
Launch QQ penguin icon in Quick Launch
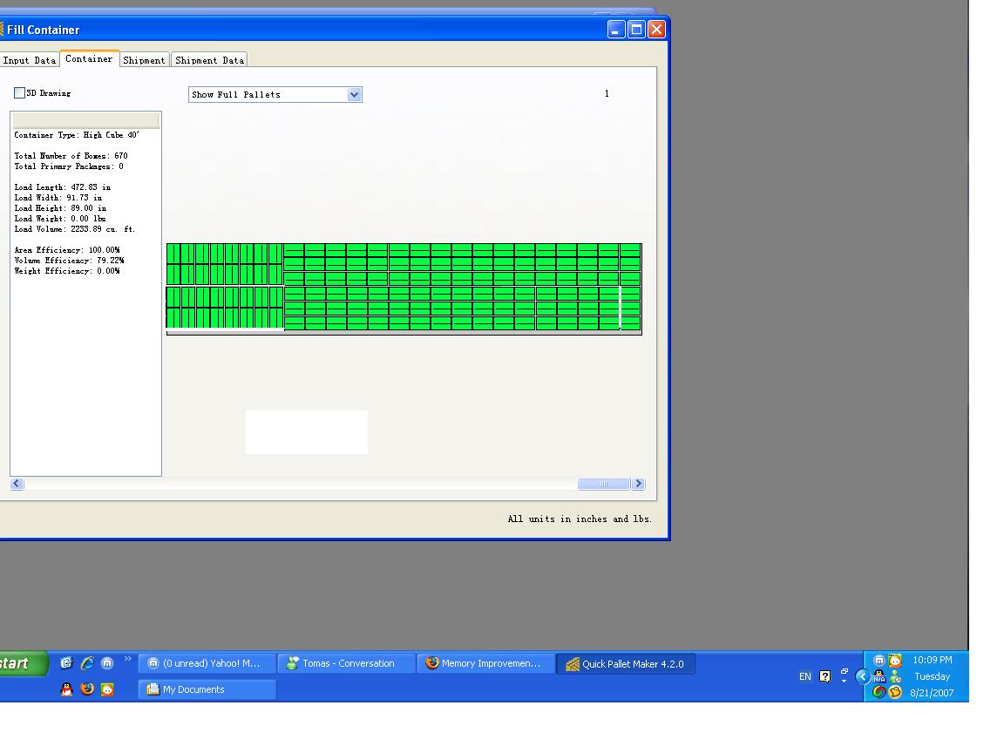point(66,689)
